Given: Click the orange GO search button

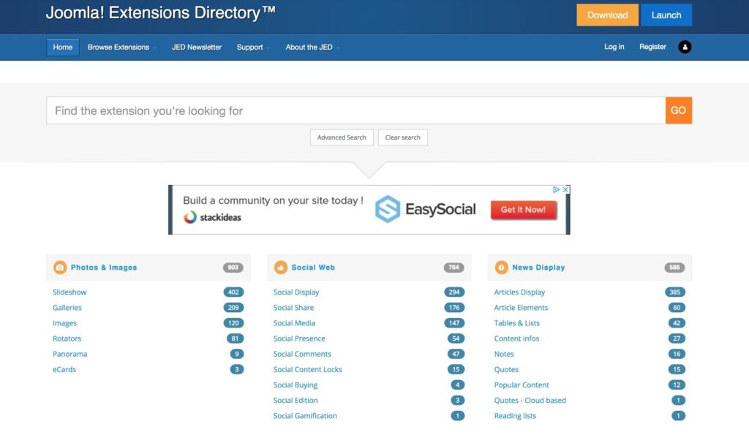Looking at the screenshot, I should pyautogui.click(x=678, y=110).
